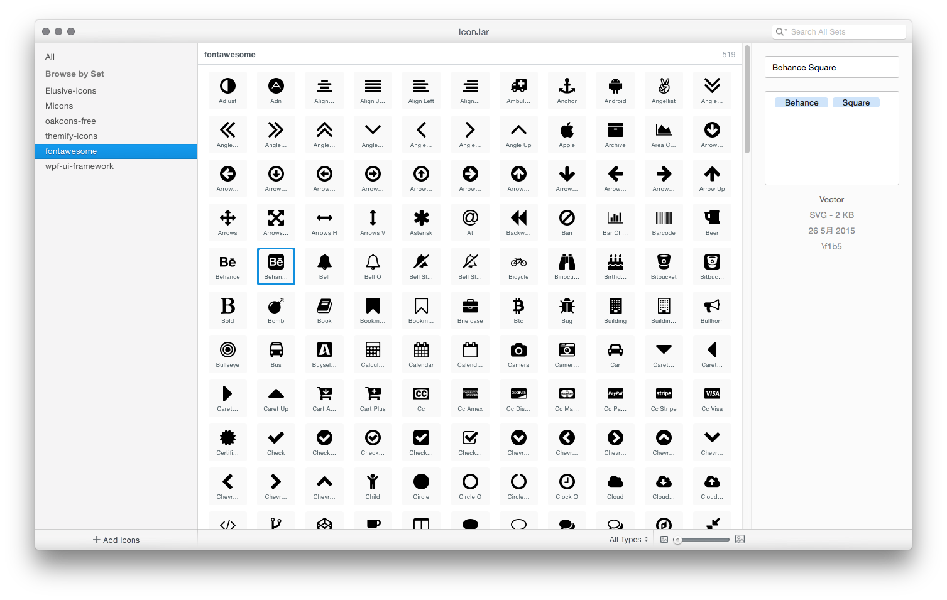Select the themify-icons set in sidebar
Viewport: 947px width, 600px height.
click(72, 136)
